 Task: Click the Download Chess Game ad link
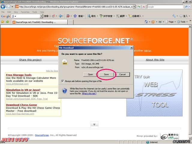click(21, 105)
